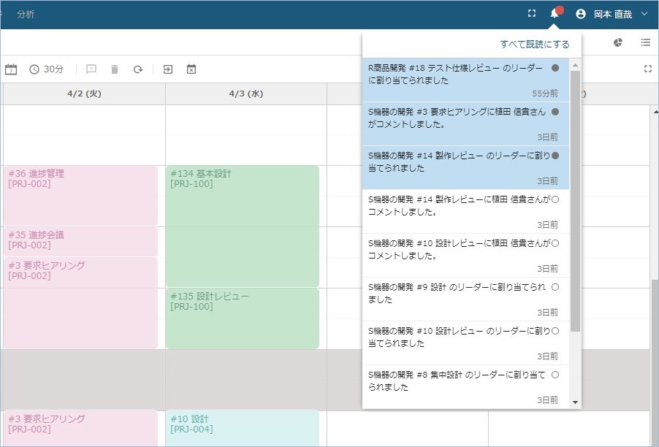This screenshot has height=447, width=659.
Task: Open the 30分 time interval selector
Action: [x=47, y=69]
